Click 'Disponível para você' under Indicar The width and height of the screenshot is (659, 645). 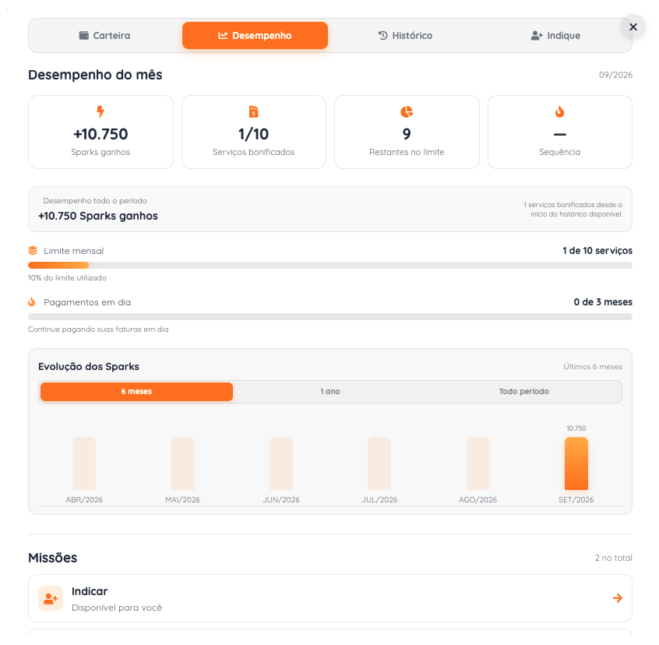pyautogui.click(x=117, y=608)
